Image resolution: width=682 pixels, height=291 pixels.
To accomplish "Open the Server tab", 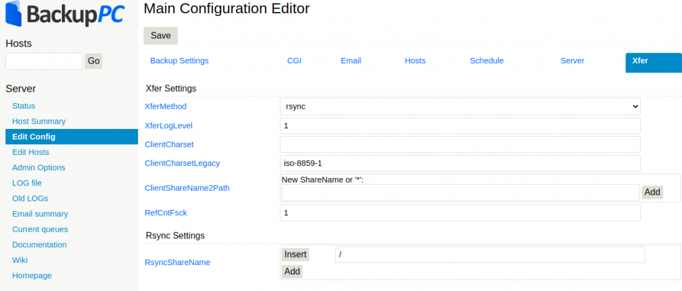I will coord(572,60).
